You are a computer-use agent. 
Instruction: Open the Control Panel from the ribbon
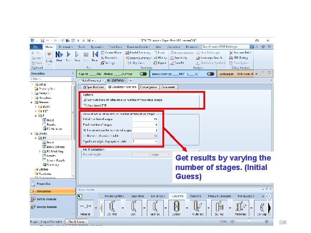pos(111,53)
